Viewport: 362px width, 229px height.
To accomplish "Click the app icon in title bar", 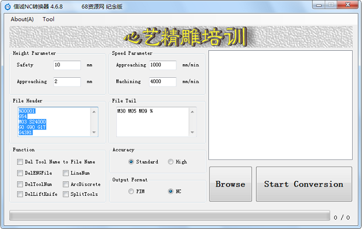I will [6, 5].
